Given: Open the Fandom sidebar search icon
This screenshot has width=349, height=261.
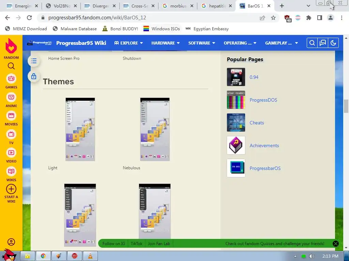Looking at the screenshot, I should tap(11, 66).
